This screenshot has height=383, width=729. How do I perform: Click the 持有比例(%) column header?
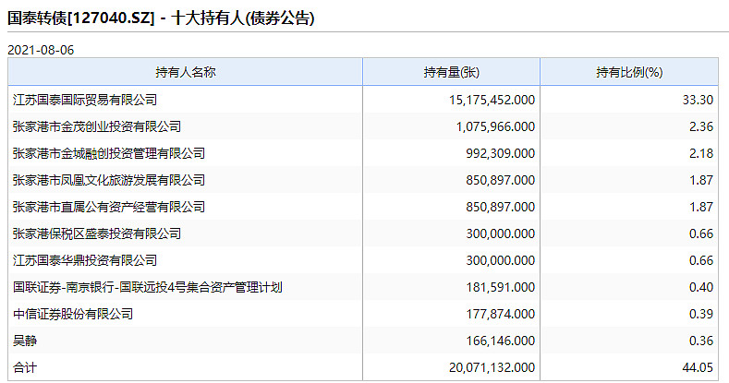point(629,72)
